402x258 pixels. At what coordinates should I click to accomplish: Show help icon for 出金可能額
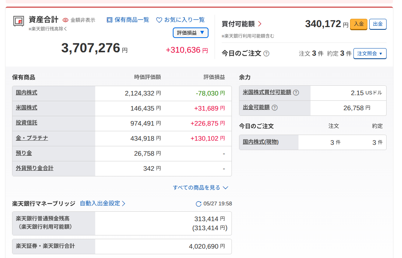pyautogui.click(x=274, y=108)
